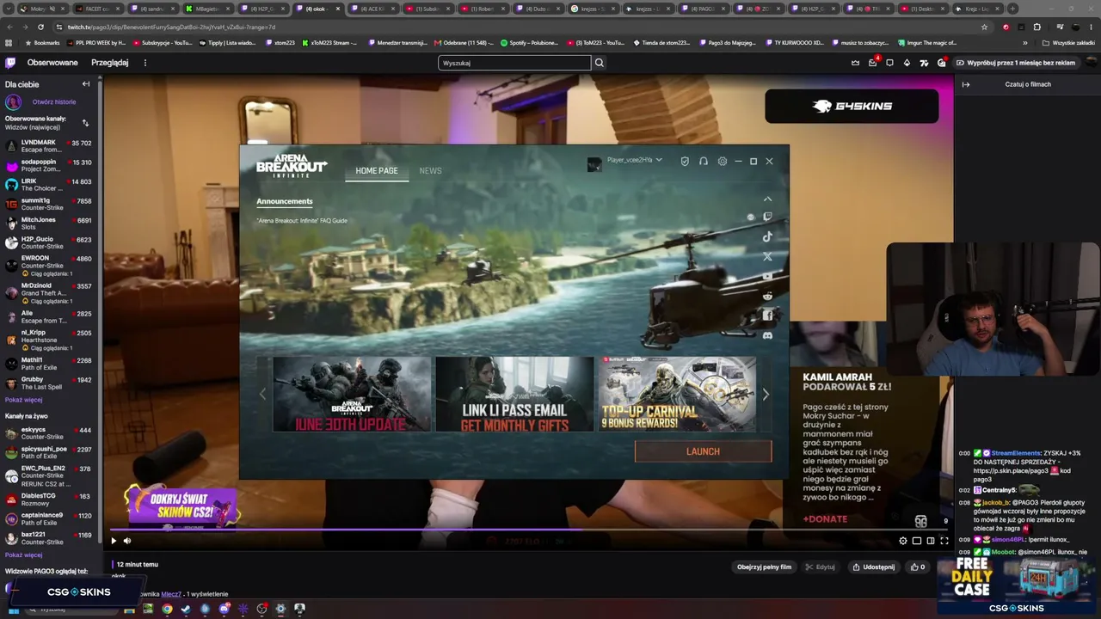
Task: Open the summit1g channel in sidebar
Action: pyautogui.click(x=48, y=204)
